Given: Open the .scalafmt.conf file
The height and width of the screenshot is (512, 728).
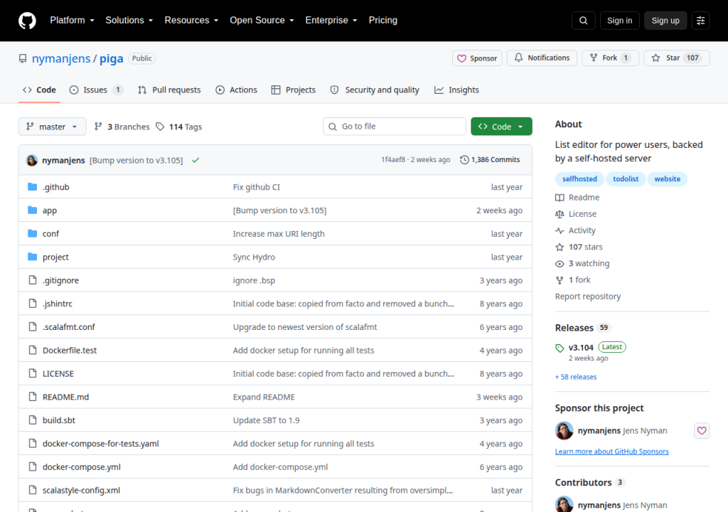Looking at the screenshot, I should tap(69, 326).
